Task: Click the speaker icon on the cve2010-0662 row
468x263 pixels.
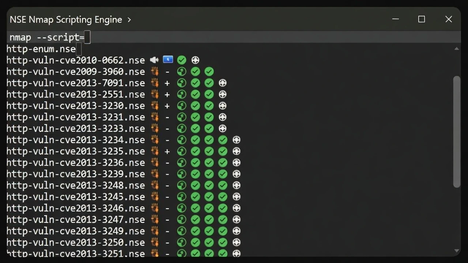Action: (154, 60)
